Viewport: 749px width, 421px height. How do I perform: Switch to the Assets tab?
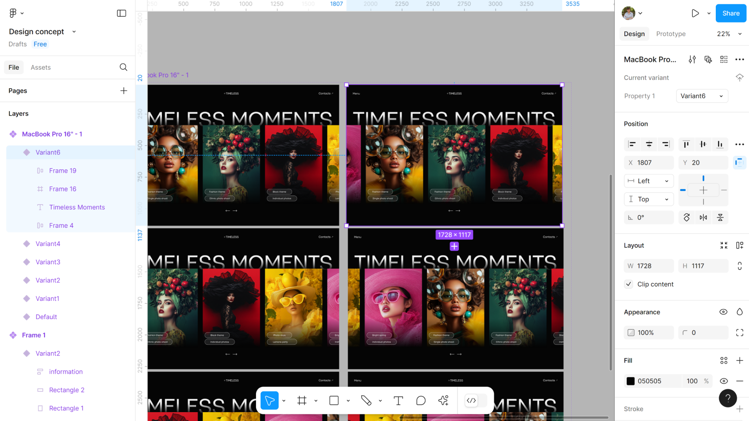(x=41, y=67)
